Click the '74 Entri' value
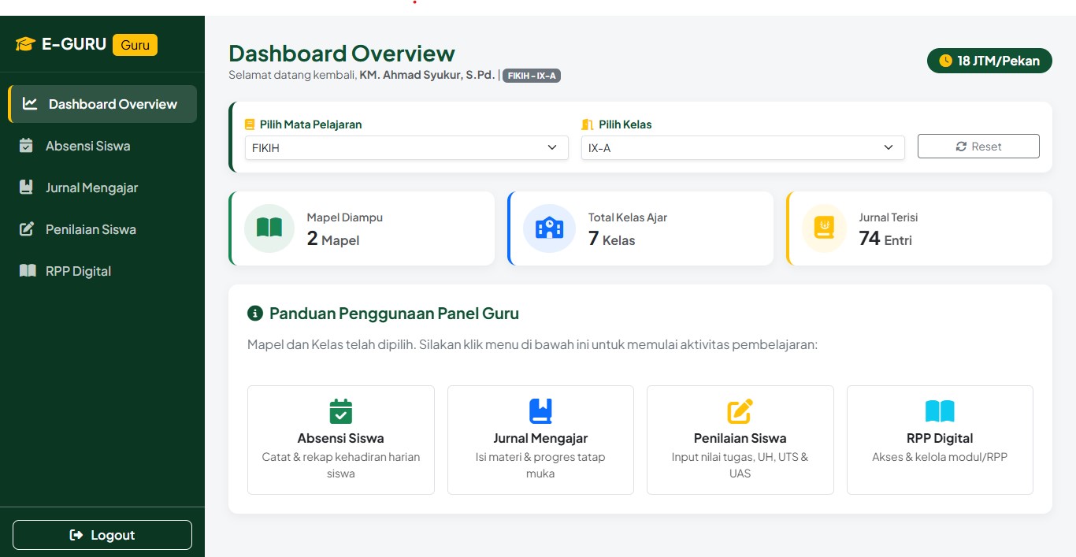Image resolution: width=1076 pixels, height=557 pixels. click(x=885, y=239)
